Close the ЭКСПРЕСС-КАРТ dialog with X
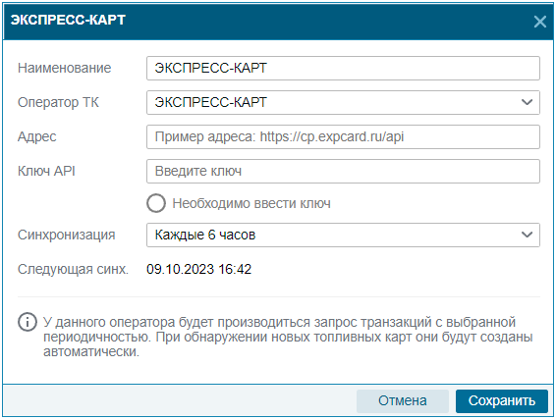 pos(539,22)
